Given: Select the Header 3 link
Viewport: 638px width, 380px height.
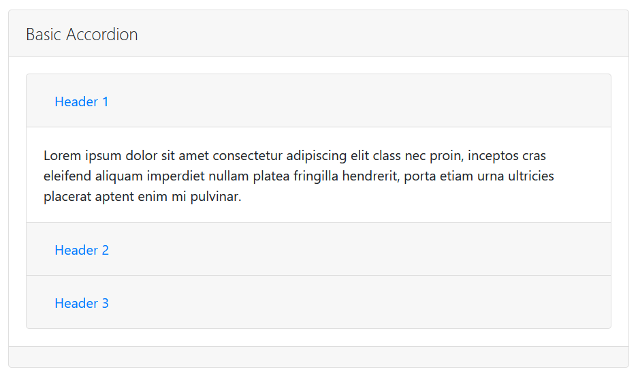Looking at the screenshot, I should coord(82,303).
